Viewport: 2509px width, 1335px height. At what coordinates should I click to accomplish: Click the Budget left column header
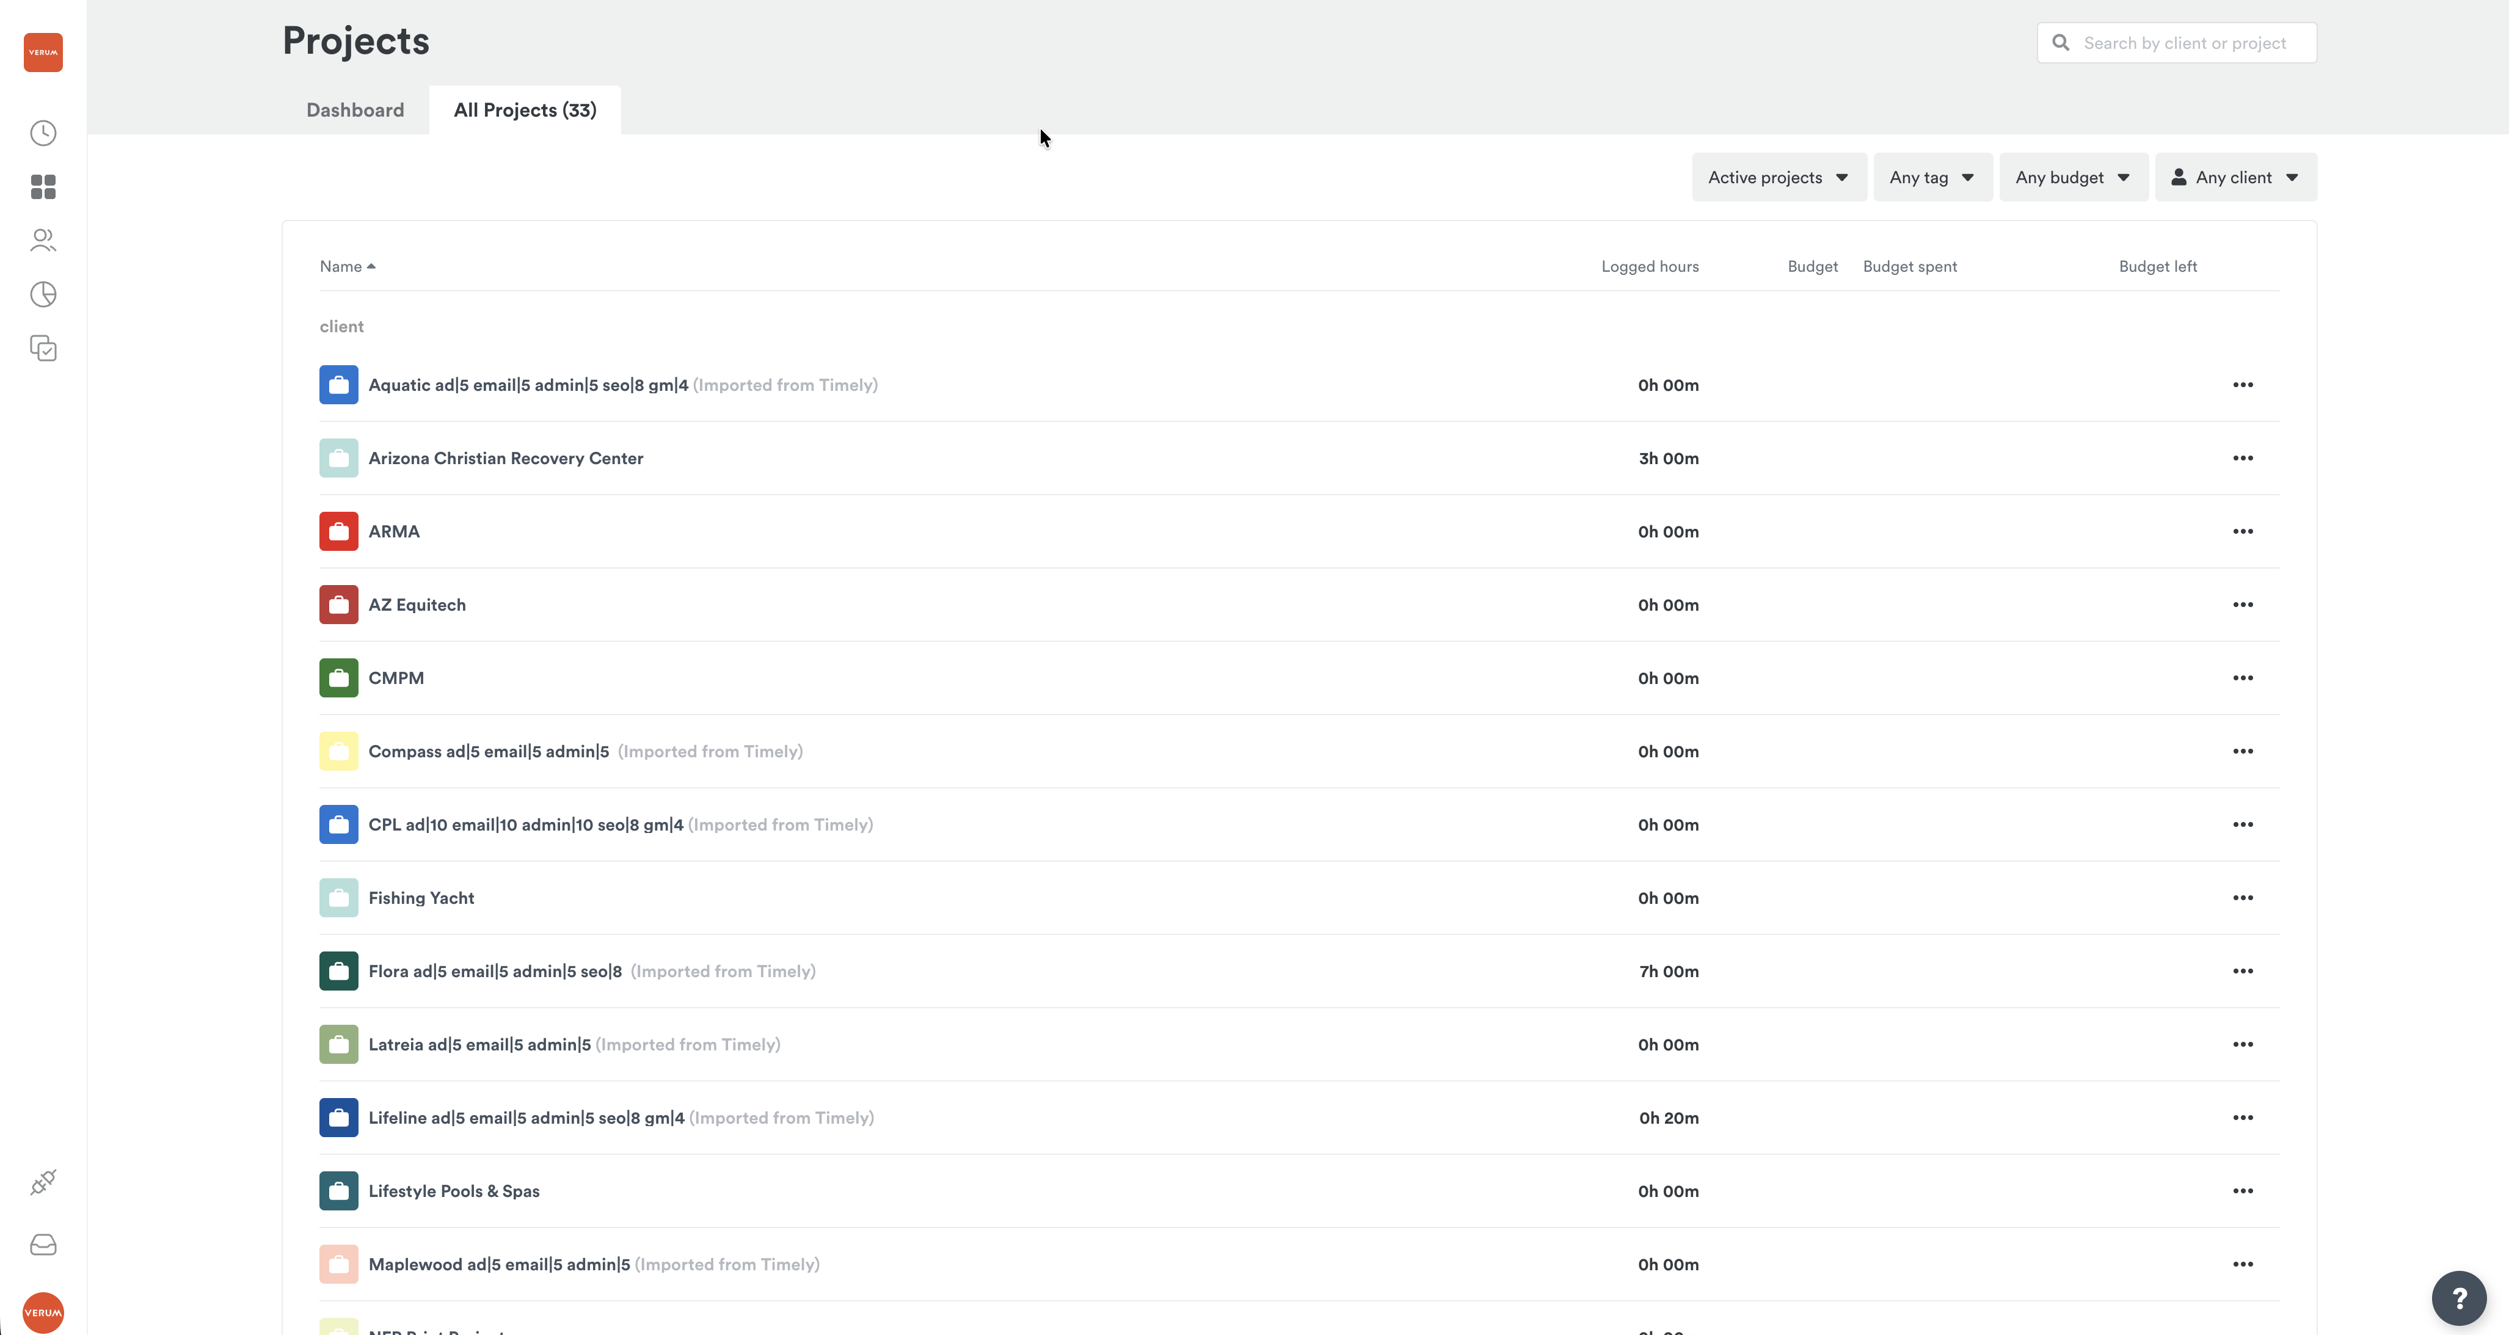(x=2157, y=266)
